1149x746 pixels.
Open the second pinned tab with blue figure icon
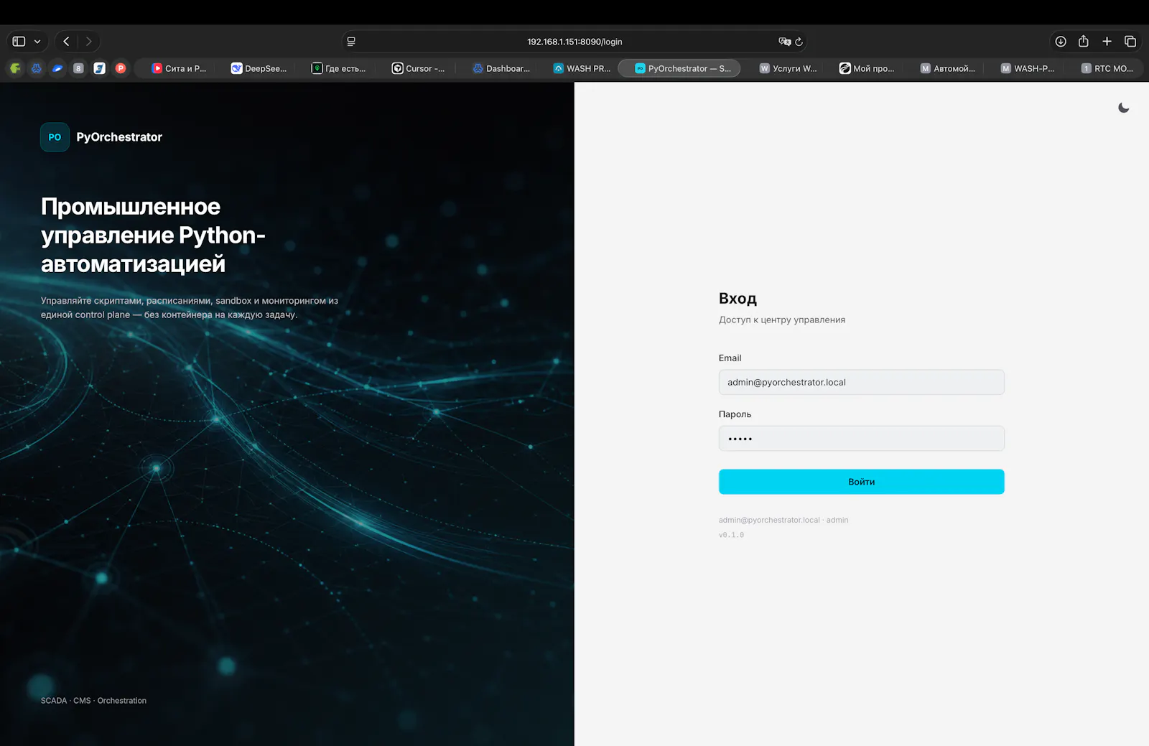37,68
